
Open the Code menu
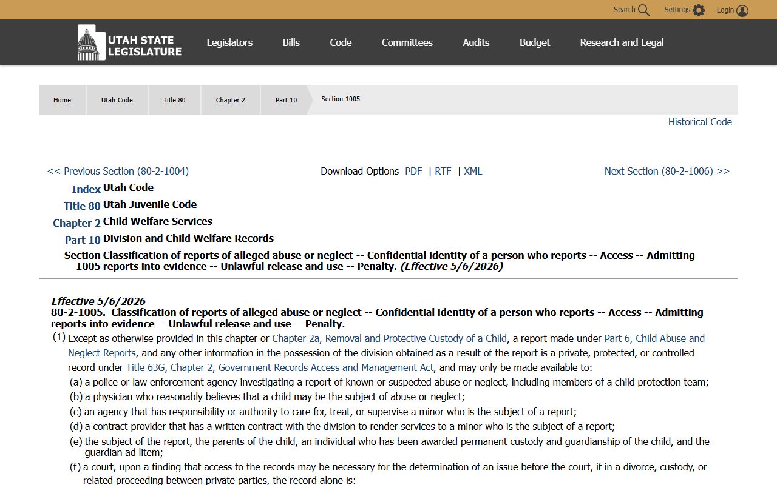point(341,42)
